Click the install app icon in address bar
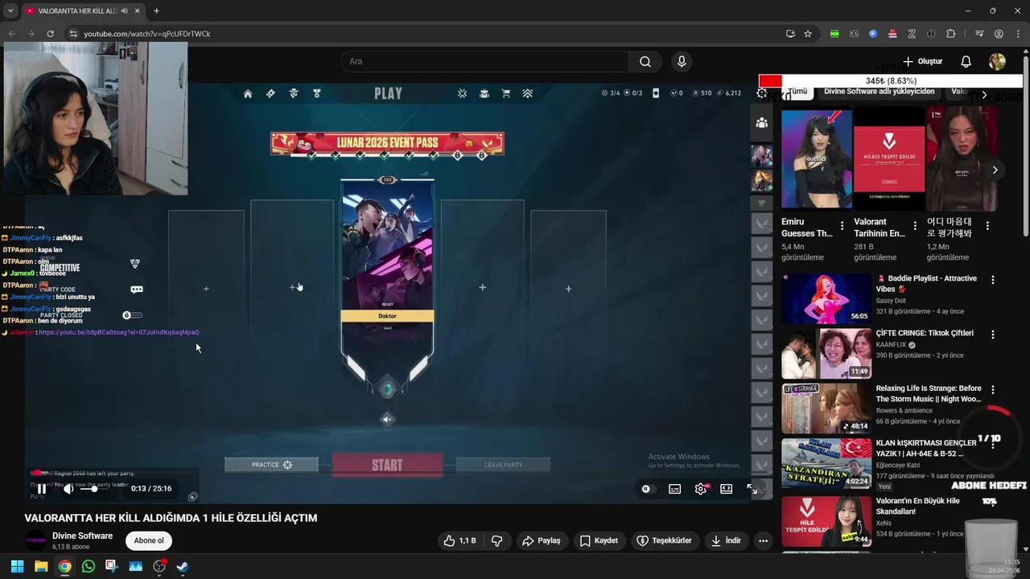This screenshot has height=579, width=1030. pyautogui.click(x=790, y=34)
